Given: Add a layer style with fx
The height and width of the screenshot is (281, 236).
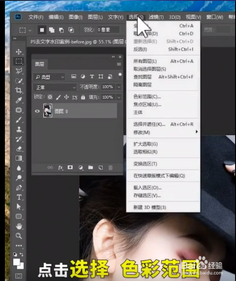Looking at the screenshot, I should click(60, 168).
